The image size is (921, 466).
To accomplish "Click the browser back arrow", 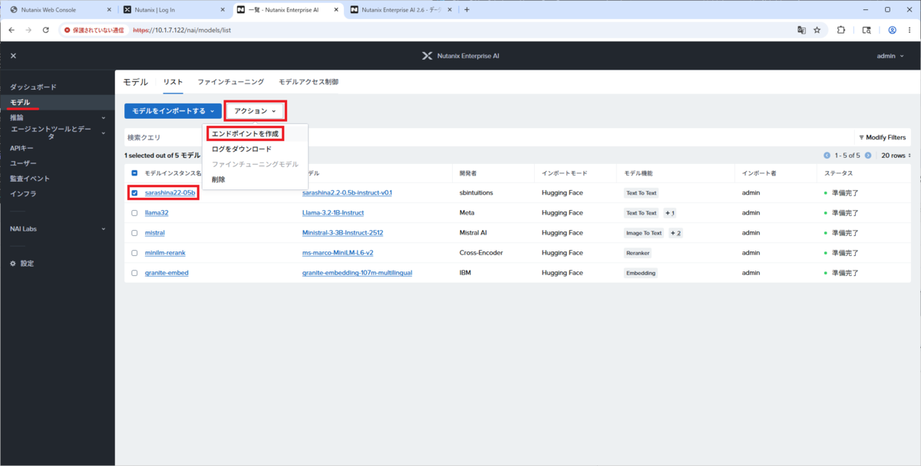I will pyautogui.click(x=12, y=31).
